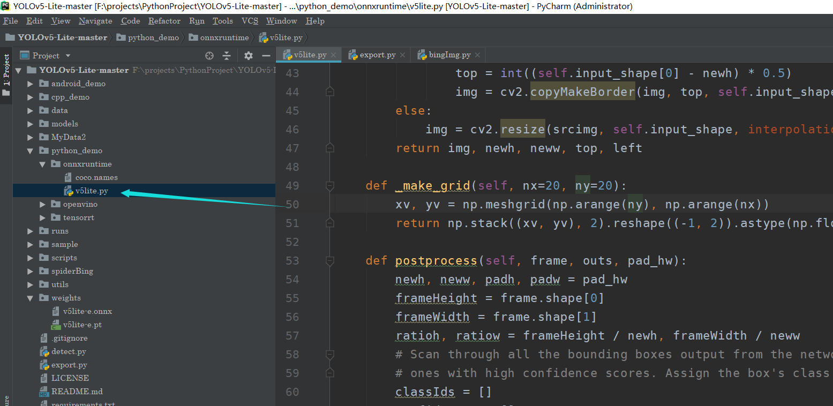This screenshot has height=406, width=833.
Task: Select the README.md file
Action: click(x=71, y=392)
